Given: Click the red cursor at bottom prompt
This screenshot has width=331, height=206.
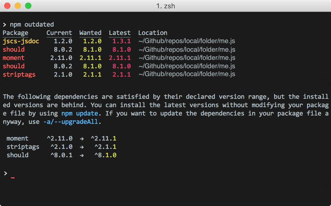Looking at the screenshot, I should click(x=13, y=178).
